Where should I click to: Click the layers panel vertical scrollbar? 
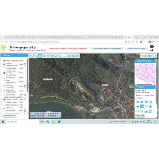[x=27, y=75]
